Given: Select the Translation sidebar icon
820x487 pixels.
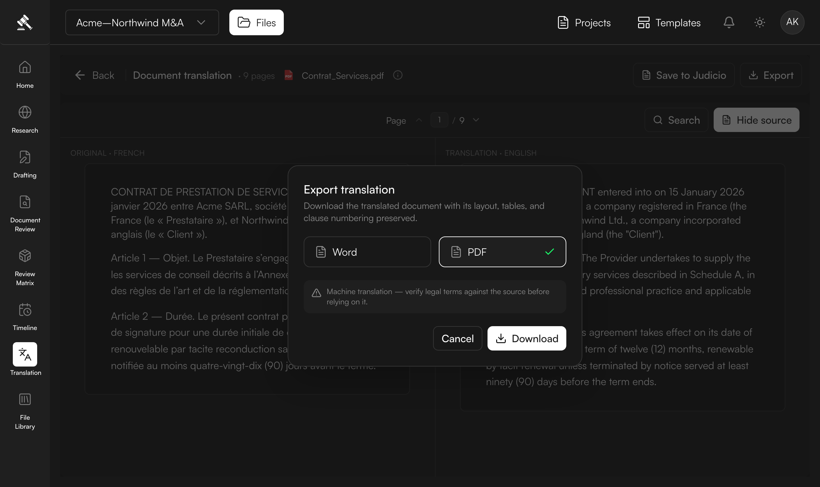Looking at the screenshot, I should (25, 354).
